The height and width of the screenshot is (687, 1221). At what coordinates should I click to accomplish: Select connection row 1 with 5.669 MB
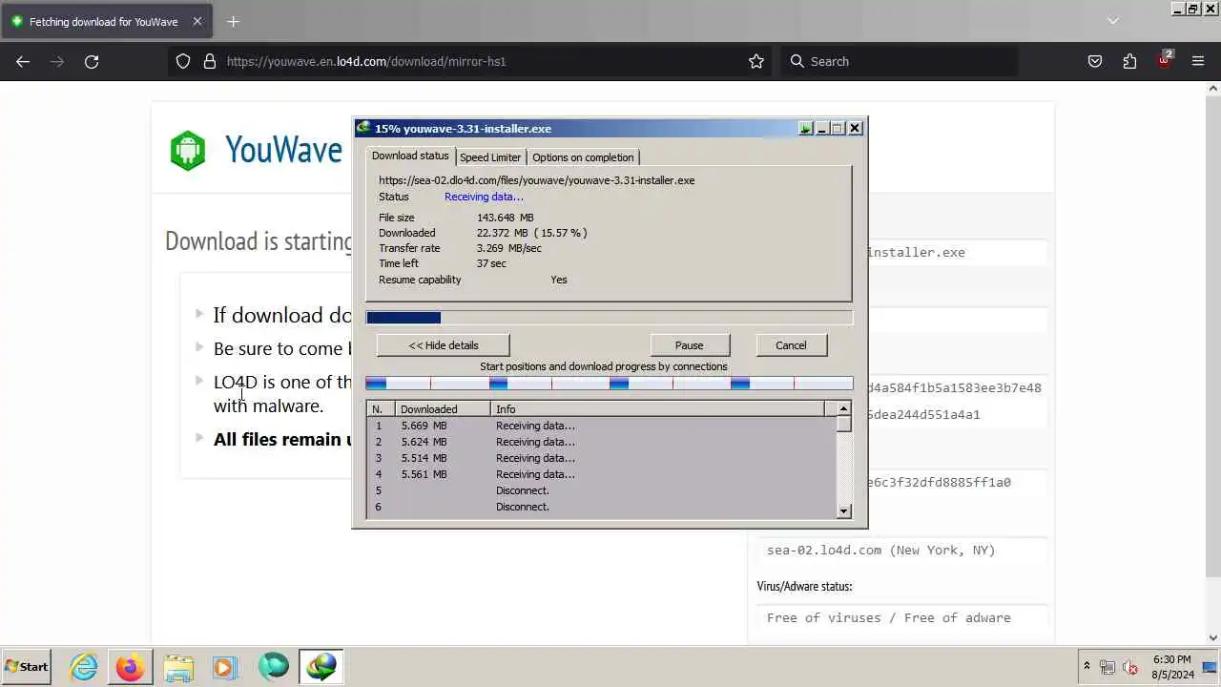(601, 426)
